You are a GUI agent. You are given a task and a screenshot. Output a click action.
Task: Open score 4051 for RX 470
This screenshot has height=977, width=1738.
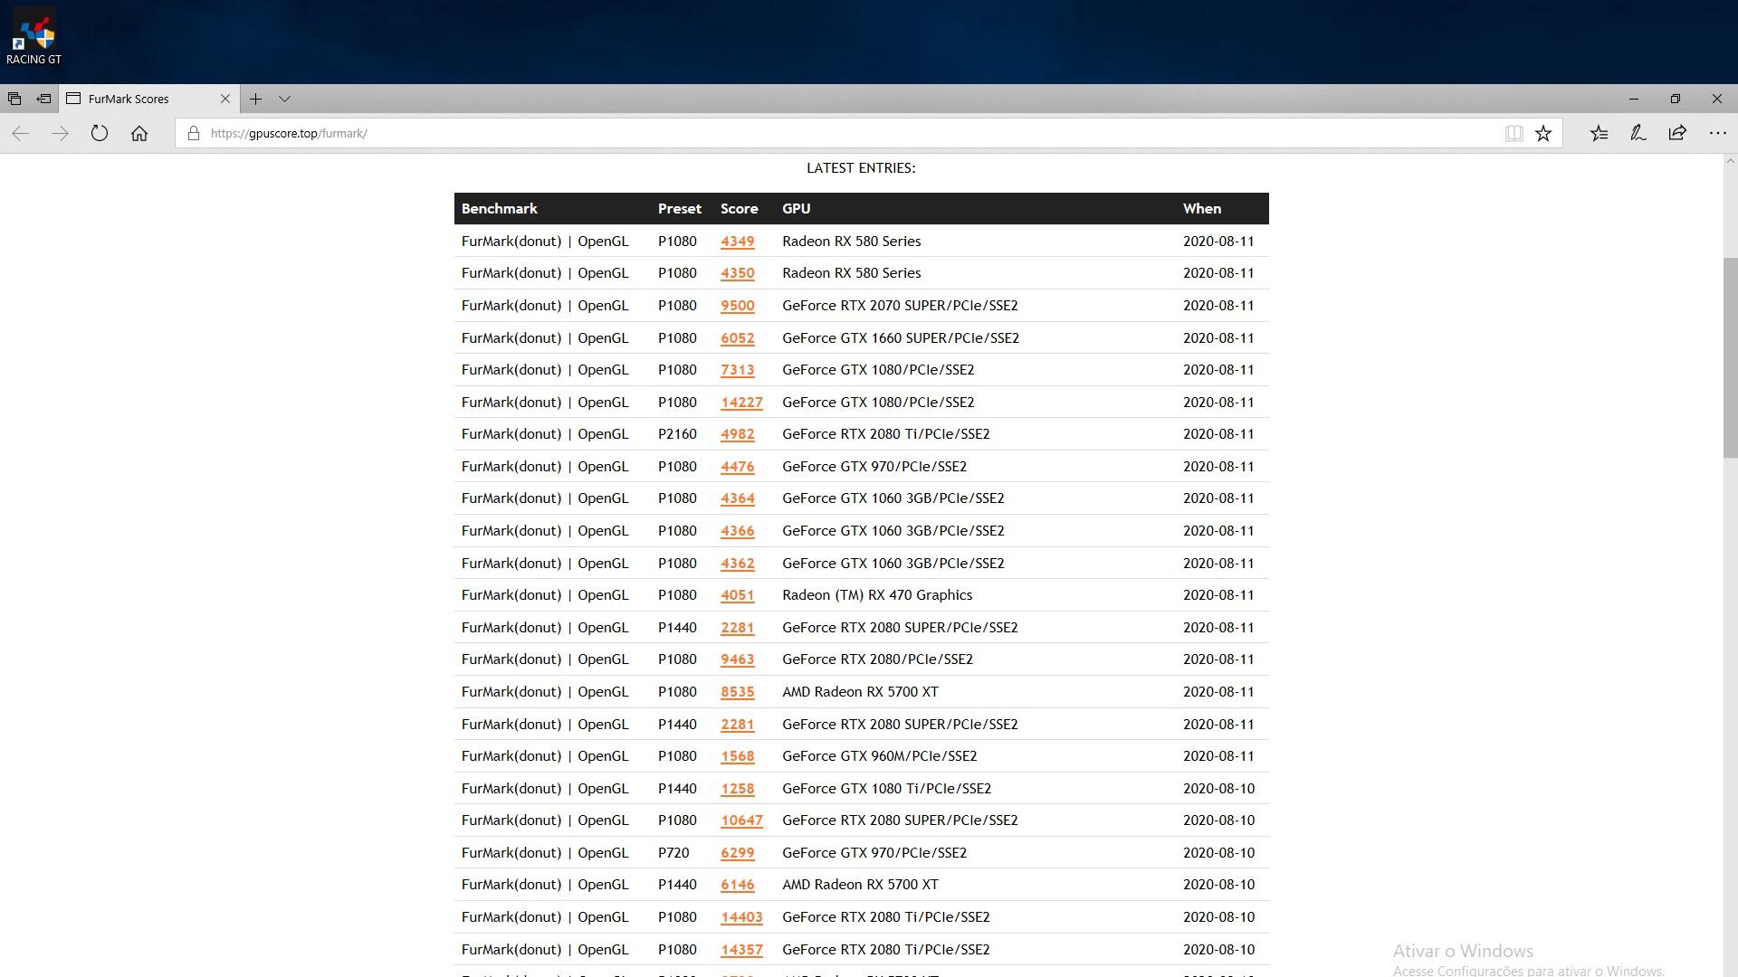point(737,595)
